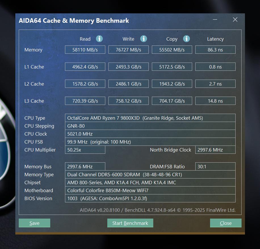This screenshot has width=260, height=249.
Task: Select the Memory Copy result of 55502 MB/s
Action: 172,49
